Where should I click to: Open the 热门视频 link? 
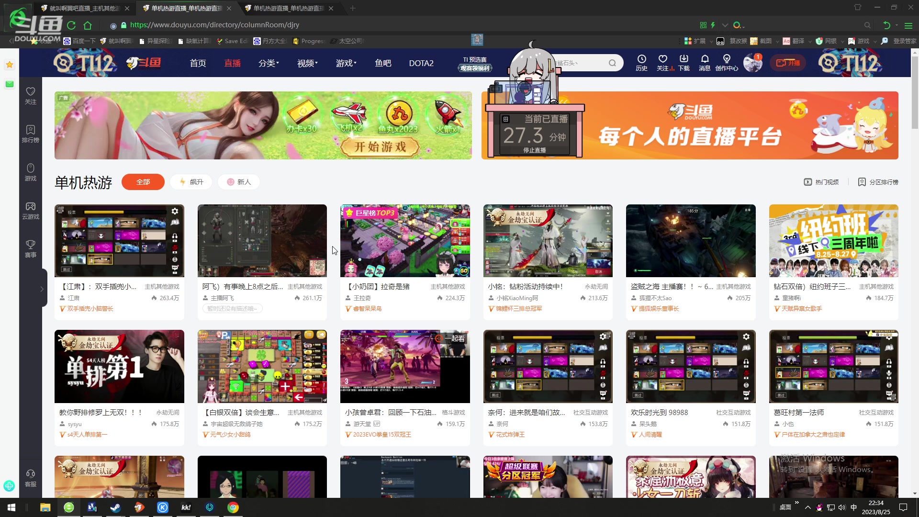[821, 182]
